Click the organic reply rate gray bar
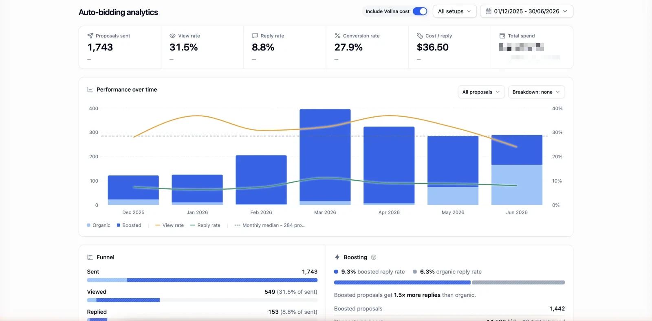 (x=518, y=282)
